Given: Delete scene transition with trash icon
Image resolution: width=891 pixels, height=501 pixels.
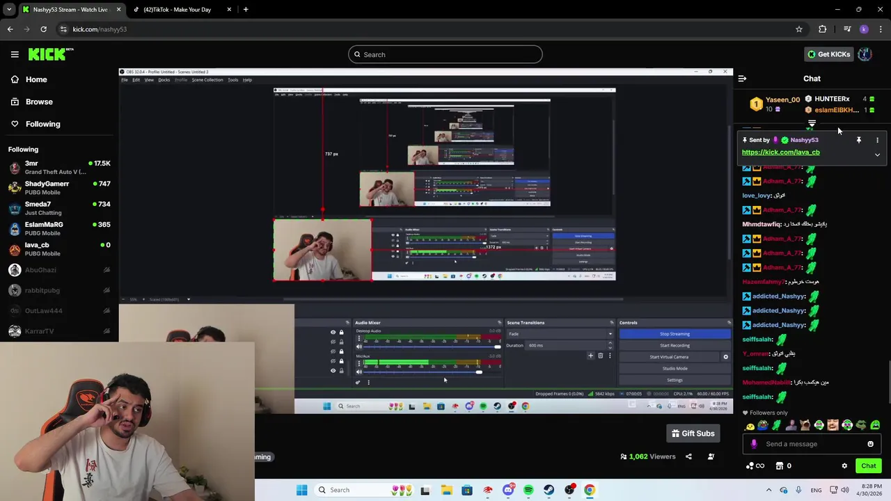Looking at the screenshot, I should pyautogui.click(x=600, y=356).
